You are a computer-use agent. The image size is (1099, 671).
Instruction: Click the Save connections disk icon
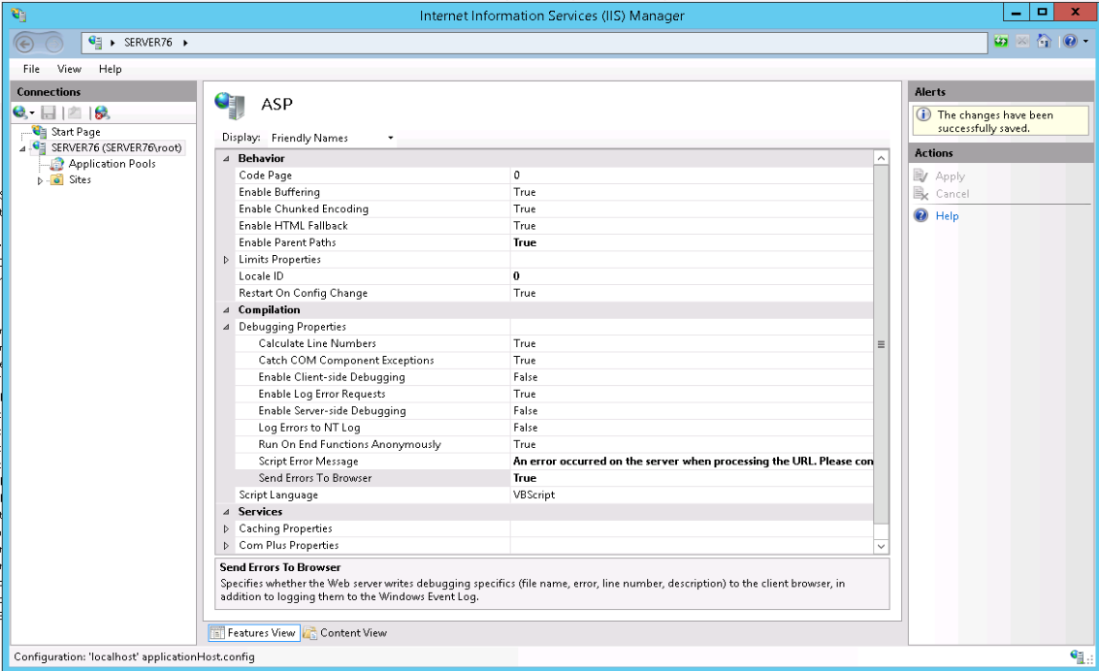pos(48,112)
